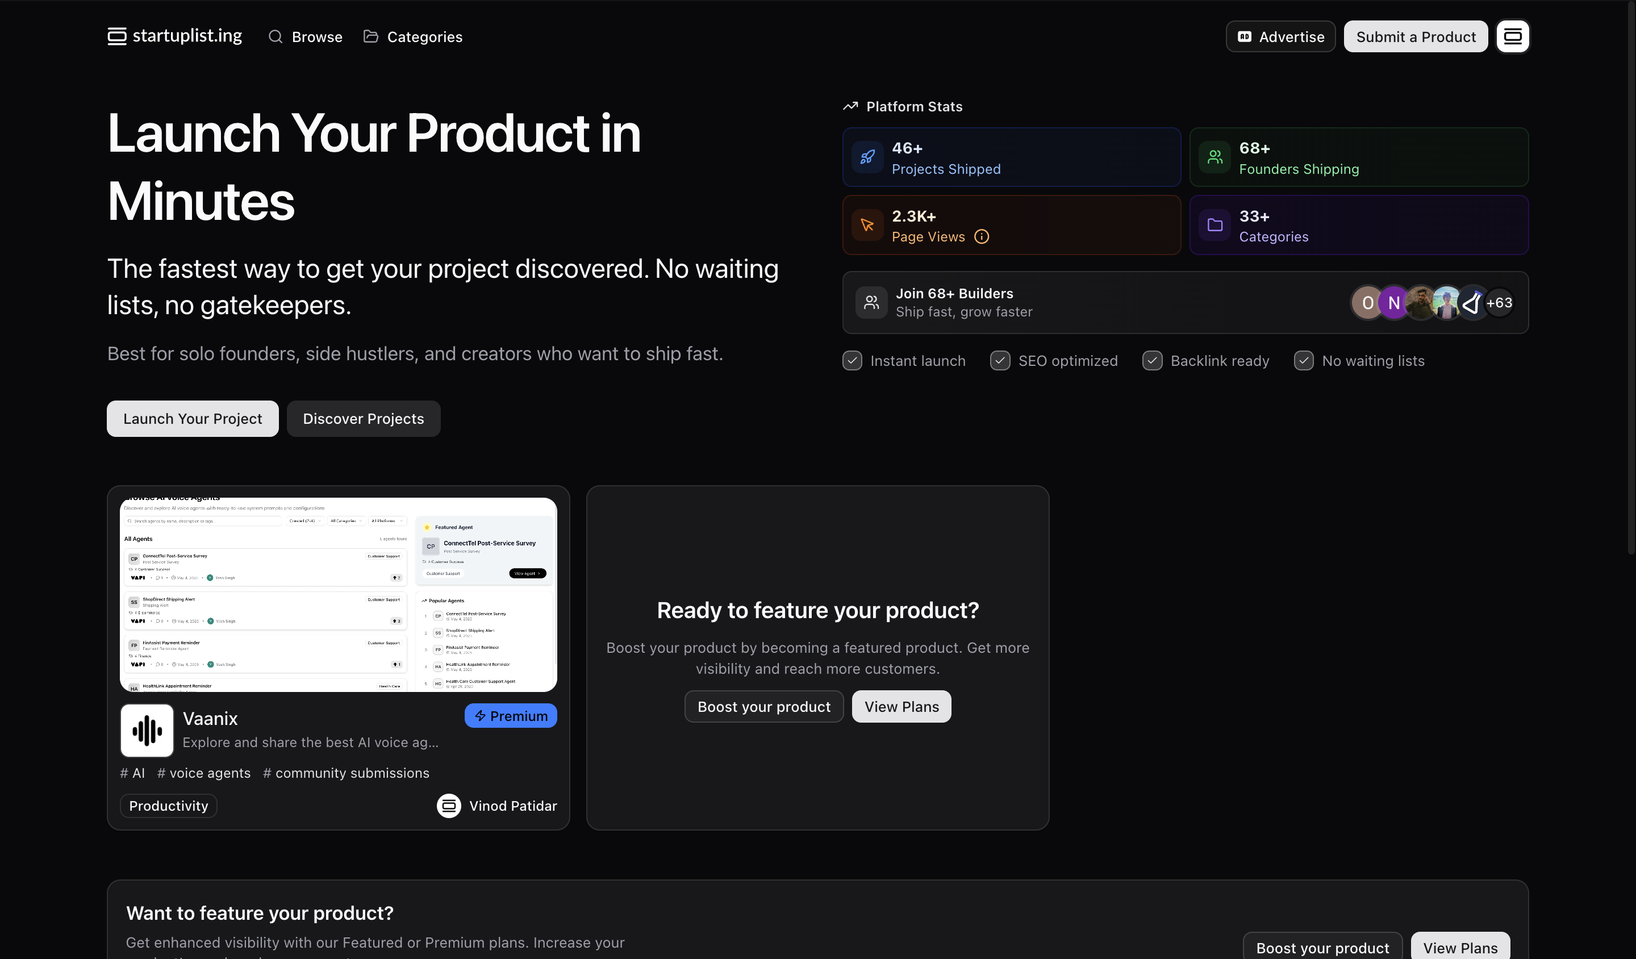Open the user menu icon top right
This screenshot has height=959, width=1636.
(1513, 36)
